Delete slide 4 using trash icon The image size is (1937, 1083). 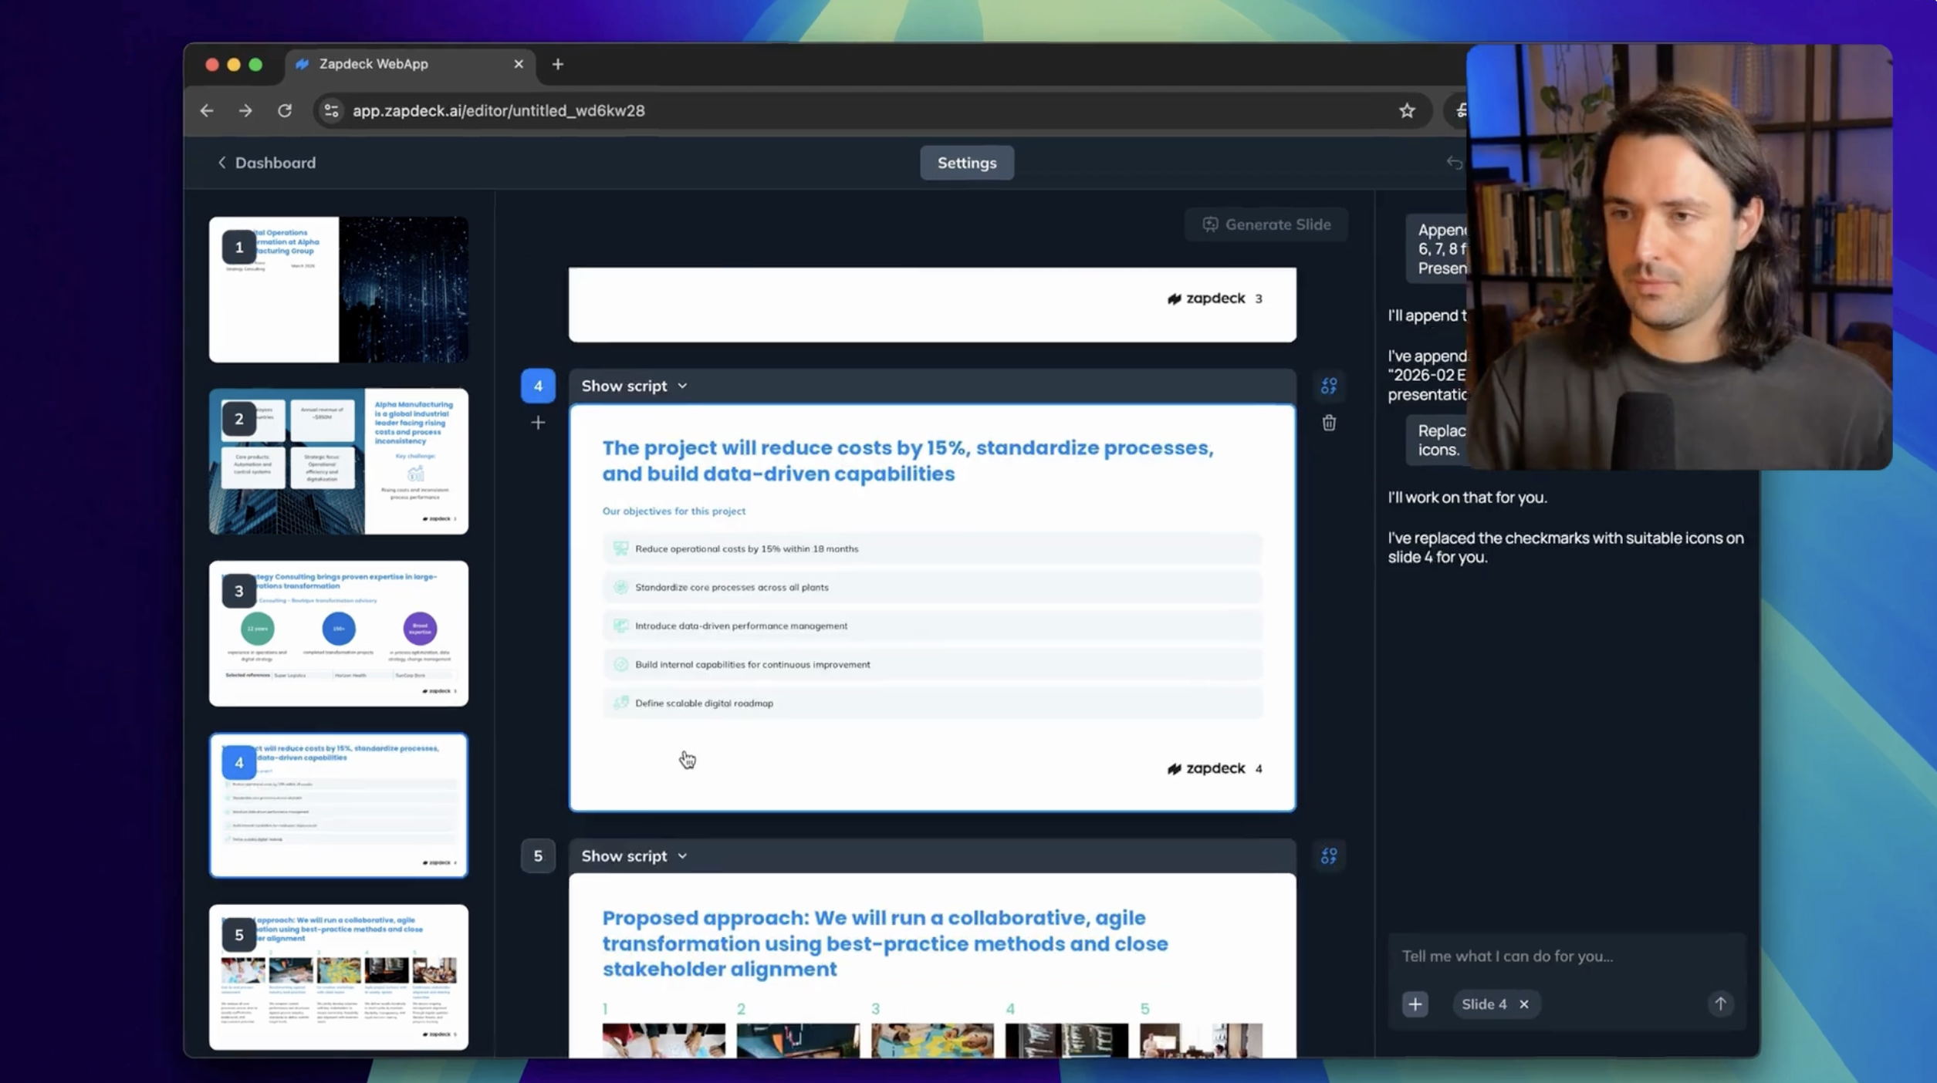click(x=1328, y=423)
